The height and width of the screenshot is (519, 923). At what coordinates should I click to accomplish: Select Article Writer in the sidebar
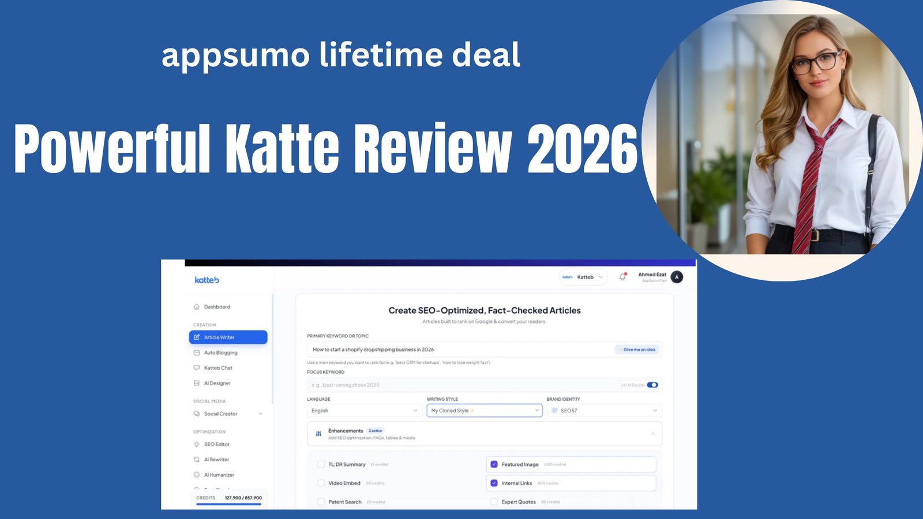pyautogui.click(x=228, y=337)
